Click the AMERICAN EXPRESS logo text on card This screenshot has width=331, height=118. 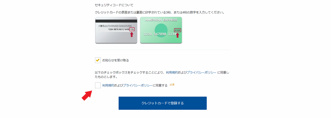(x=161, y=20)
